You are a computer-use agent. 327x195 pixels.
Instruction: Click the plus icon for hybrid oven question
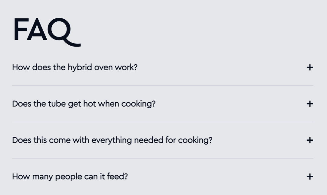point(309,67)
